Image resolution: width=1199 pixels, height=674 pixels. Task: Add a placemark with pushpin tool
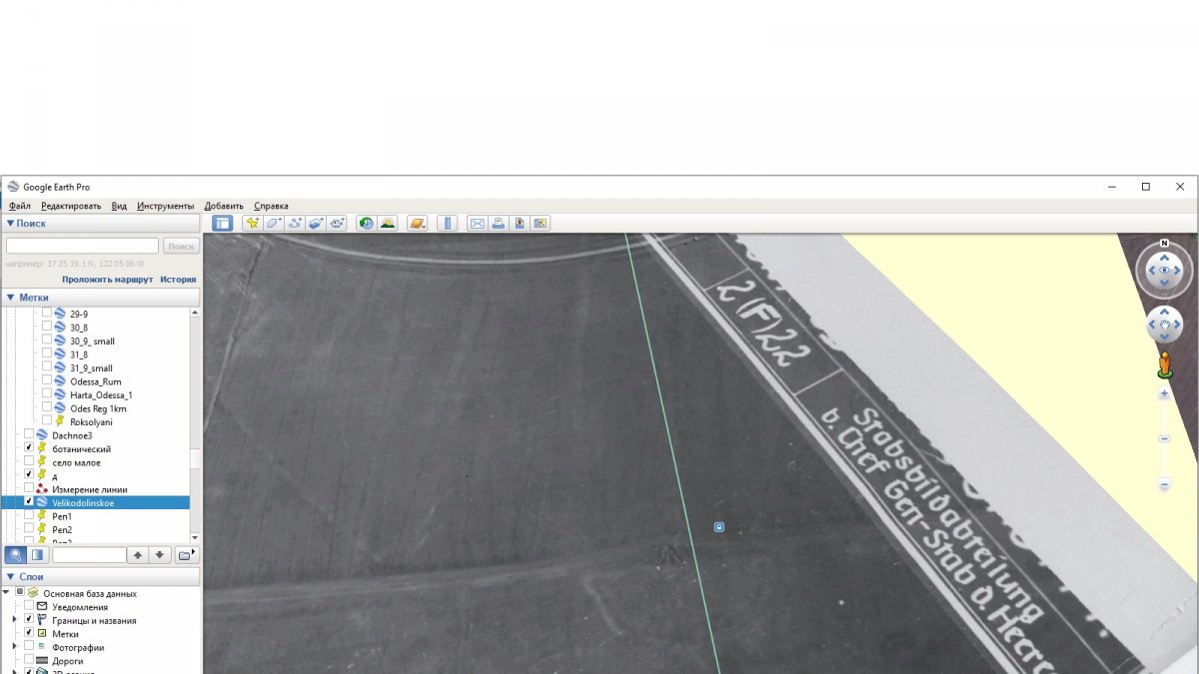[x=253, y=224]
